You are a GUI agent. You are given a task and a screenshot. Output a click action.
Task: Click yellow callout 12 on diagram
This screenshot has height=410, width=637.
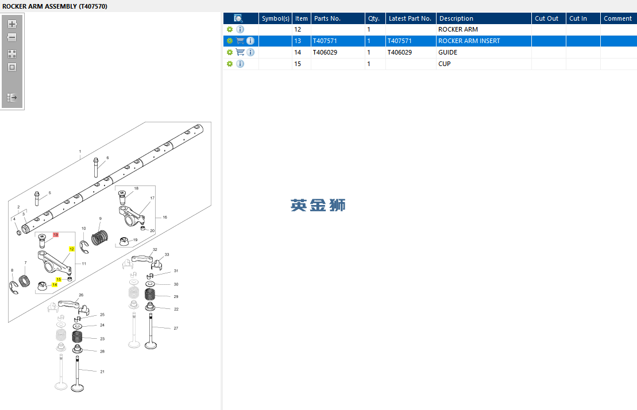point(71,249)
